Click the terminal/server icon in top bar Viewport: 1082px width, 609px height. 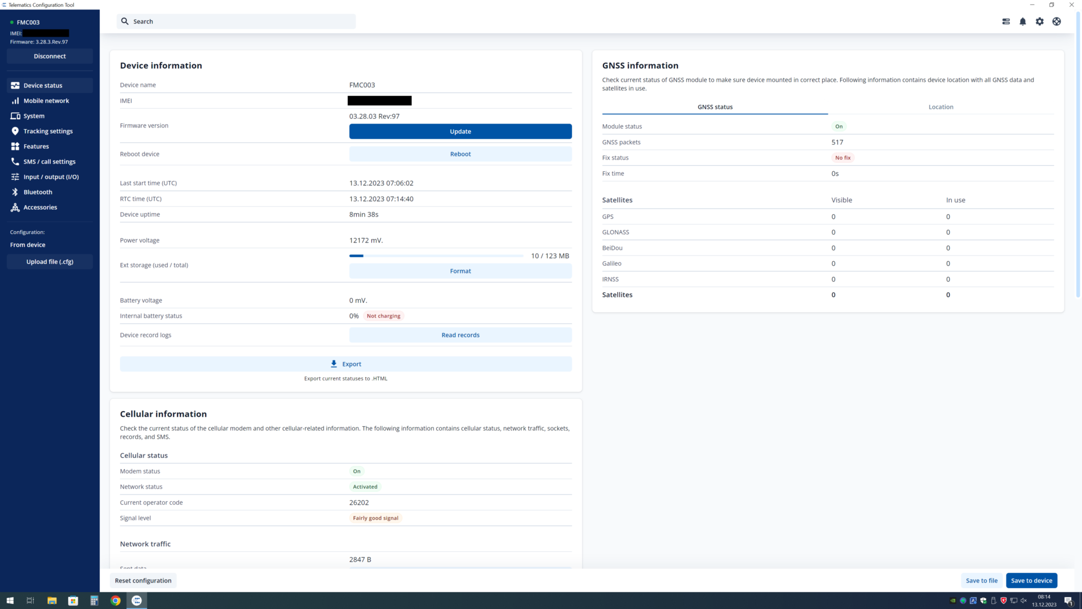point(1006,21)
